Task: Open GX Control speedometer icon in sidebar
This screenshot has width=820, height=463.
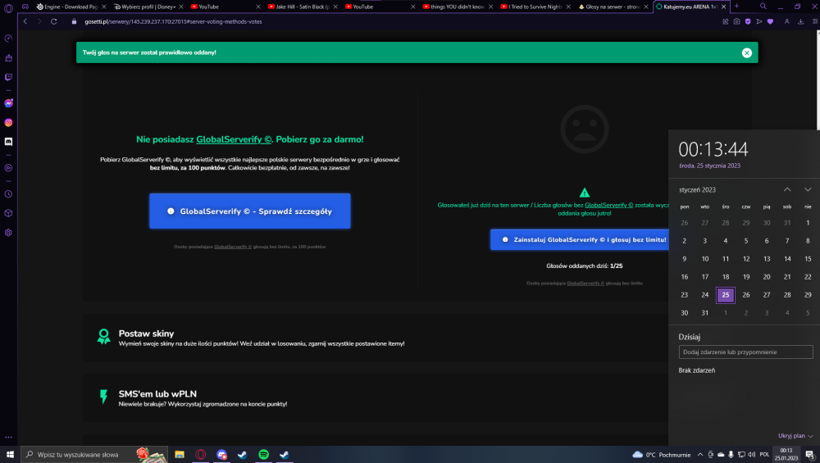Action: [8, 39]
